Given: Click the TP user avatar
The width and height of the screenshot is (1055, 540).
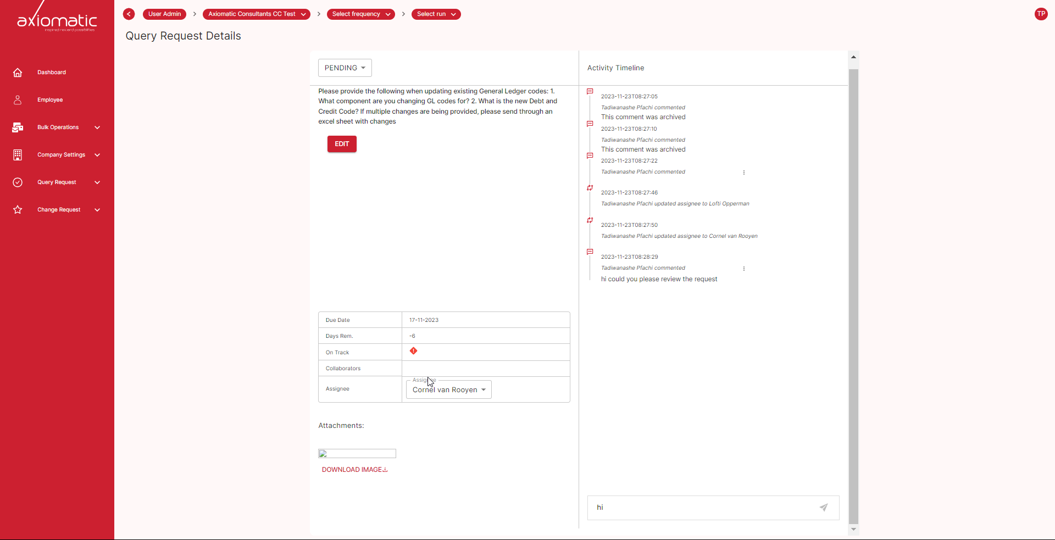Looking at the screenshot, I should [x=1041, y=14].
